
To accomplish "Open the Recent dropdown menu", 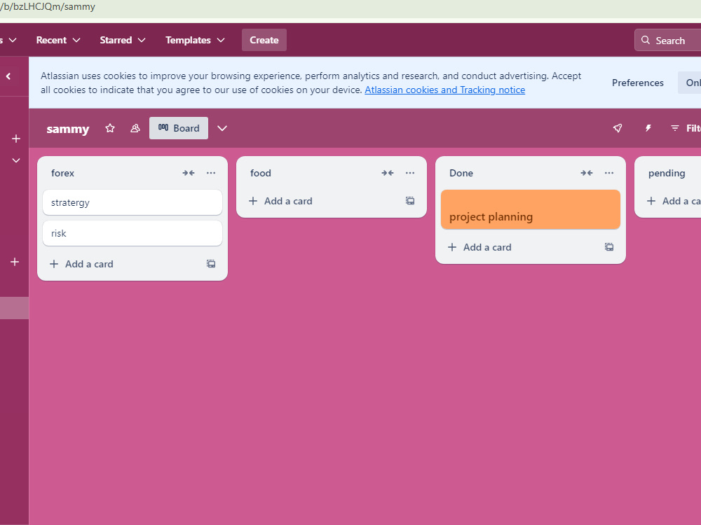I will (x=58, y=40).
